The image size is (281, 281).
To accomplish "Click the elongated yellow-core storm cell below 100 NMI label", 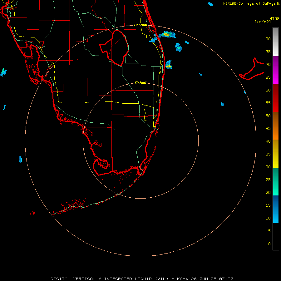I will tap(167, 35).
